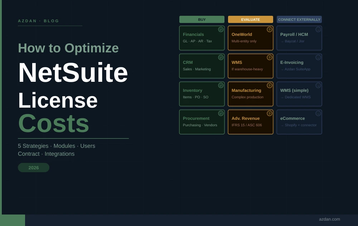Click the 'How to Optimize' heading

click(68, 48)
